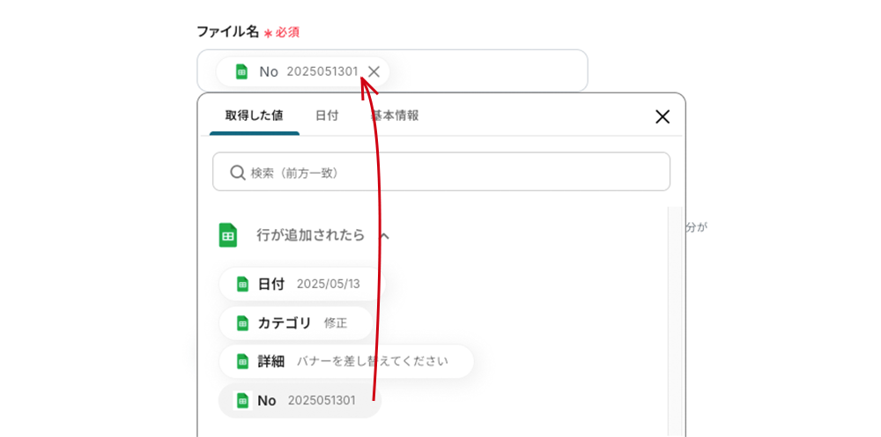Click the popup's vertical scrollbar

click(x=675, y=317)
